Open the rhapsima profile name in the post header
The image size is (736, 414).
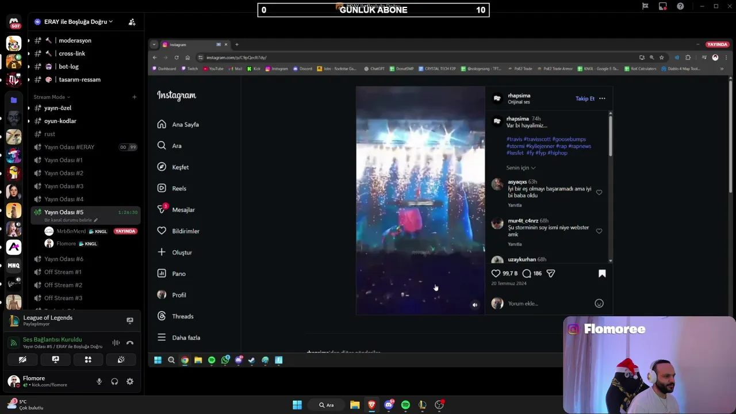519,95
